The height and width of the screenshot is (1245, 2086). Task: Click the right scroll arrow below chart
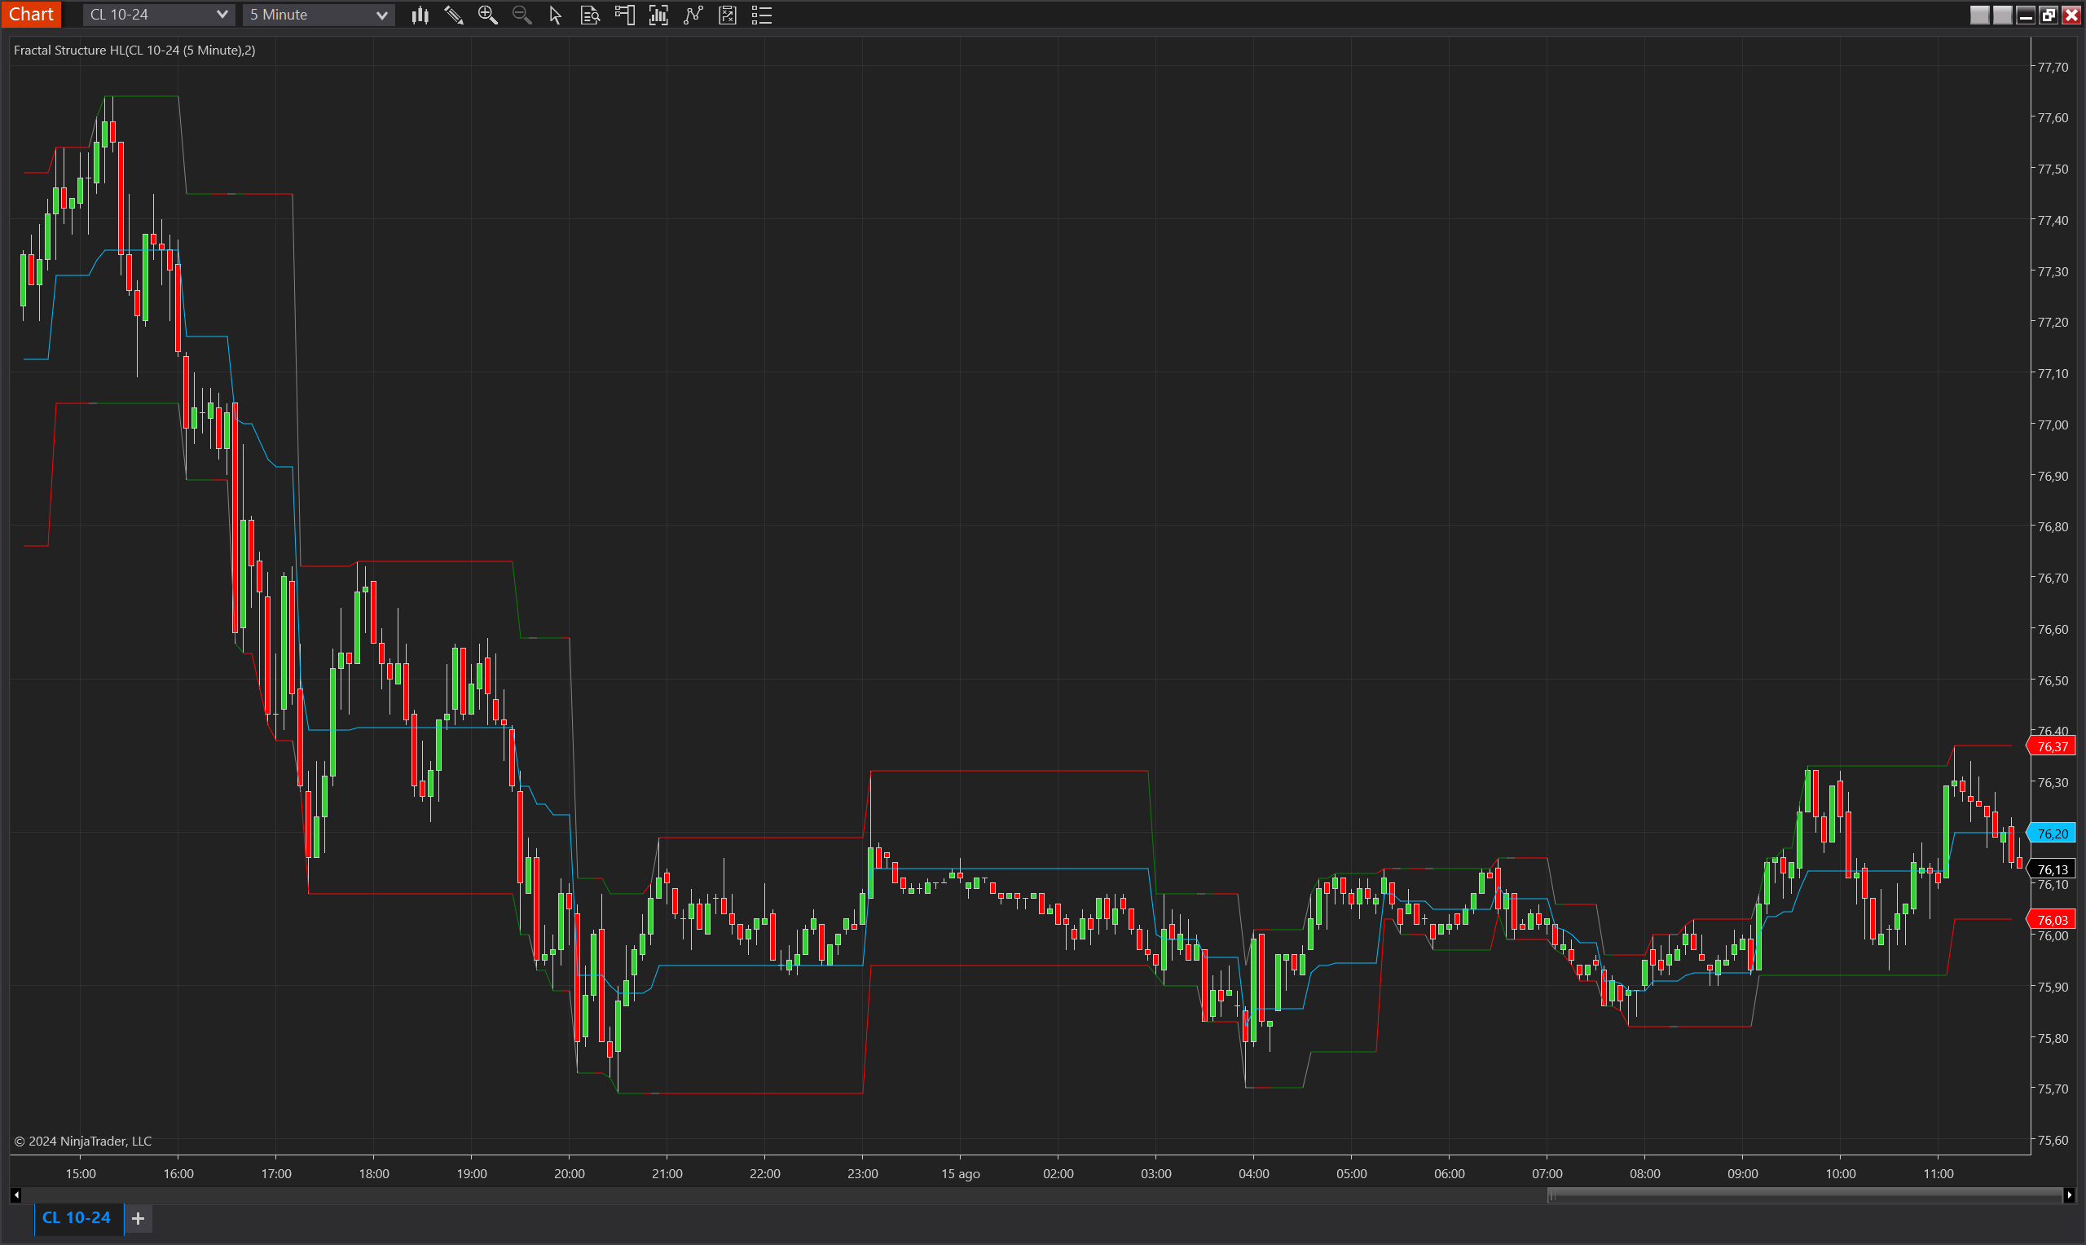point(2068,1194)
